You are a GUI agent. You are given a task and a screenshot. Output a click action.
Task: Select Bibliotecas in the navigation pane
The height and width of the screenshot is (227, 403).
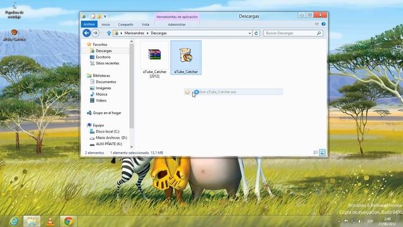click(101, 76)
